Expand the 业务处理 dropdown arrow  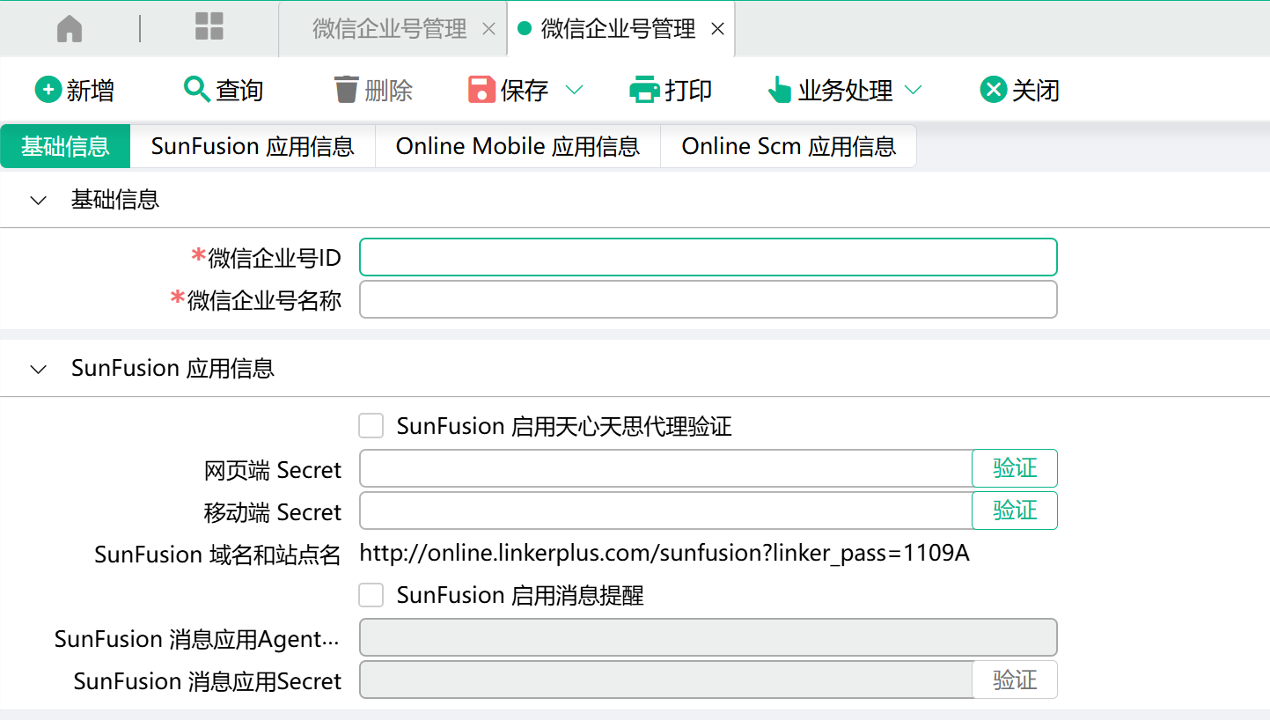pos(913,90)
